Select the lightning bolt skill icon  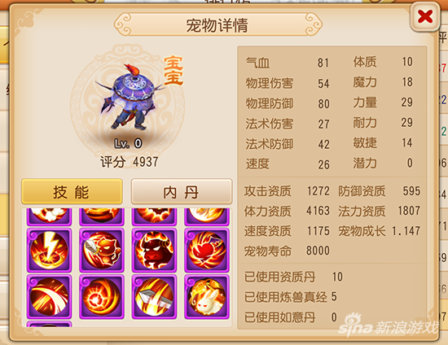tap(49, 250)
